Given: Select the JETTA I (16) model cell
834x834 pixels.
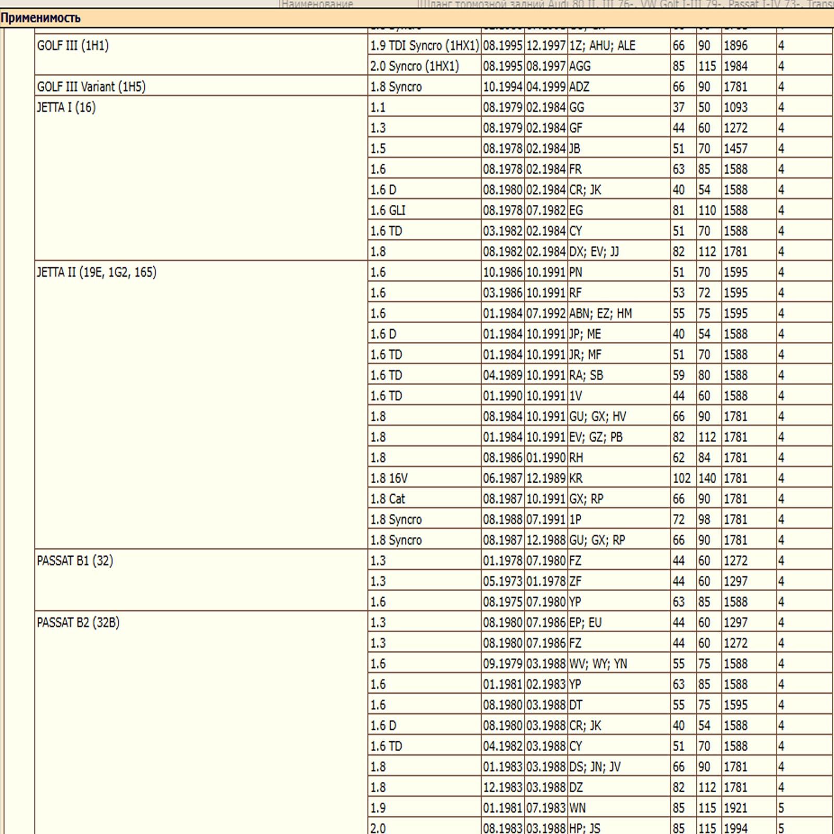Looking at the screenshot, I should click(201, 178).
